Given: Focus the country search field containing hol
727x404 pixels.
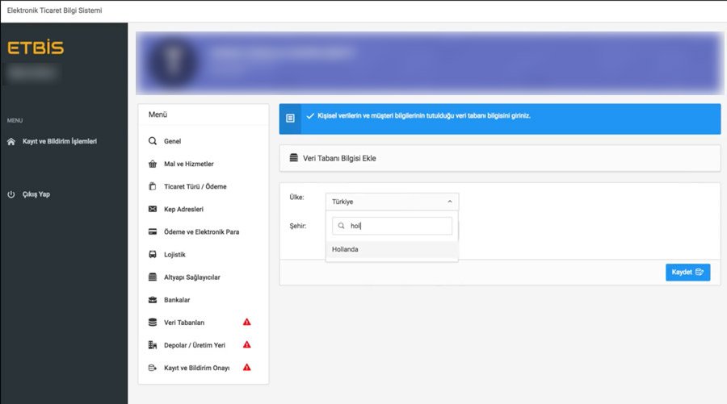Looking at the screenshot, I should [x=393, y=226].
